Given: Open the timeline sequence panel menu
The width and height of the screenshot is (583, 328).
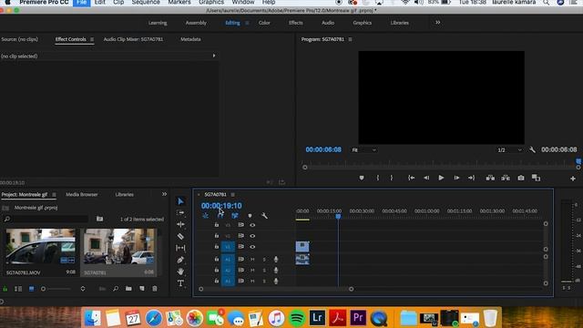Looking at the screenshot, I should tap(233, 194).
